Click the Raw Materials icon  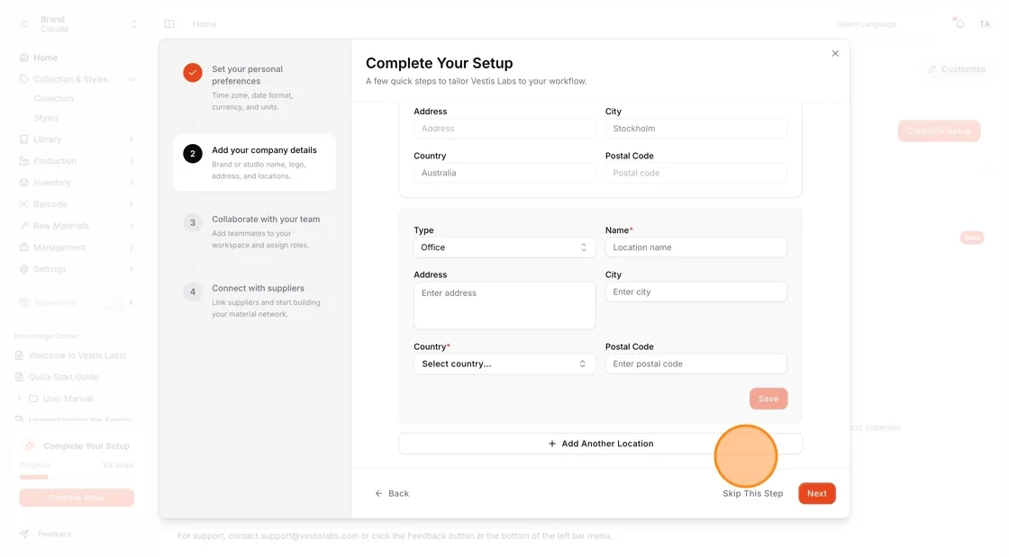click(x=23, y=226)
